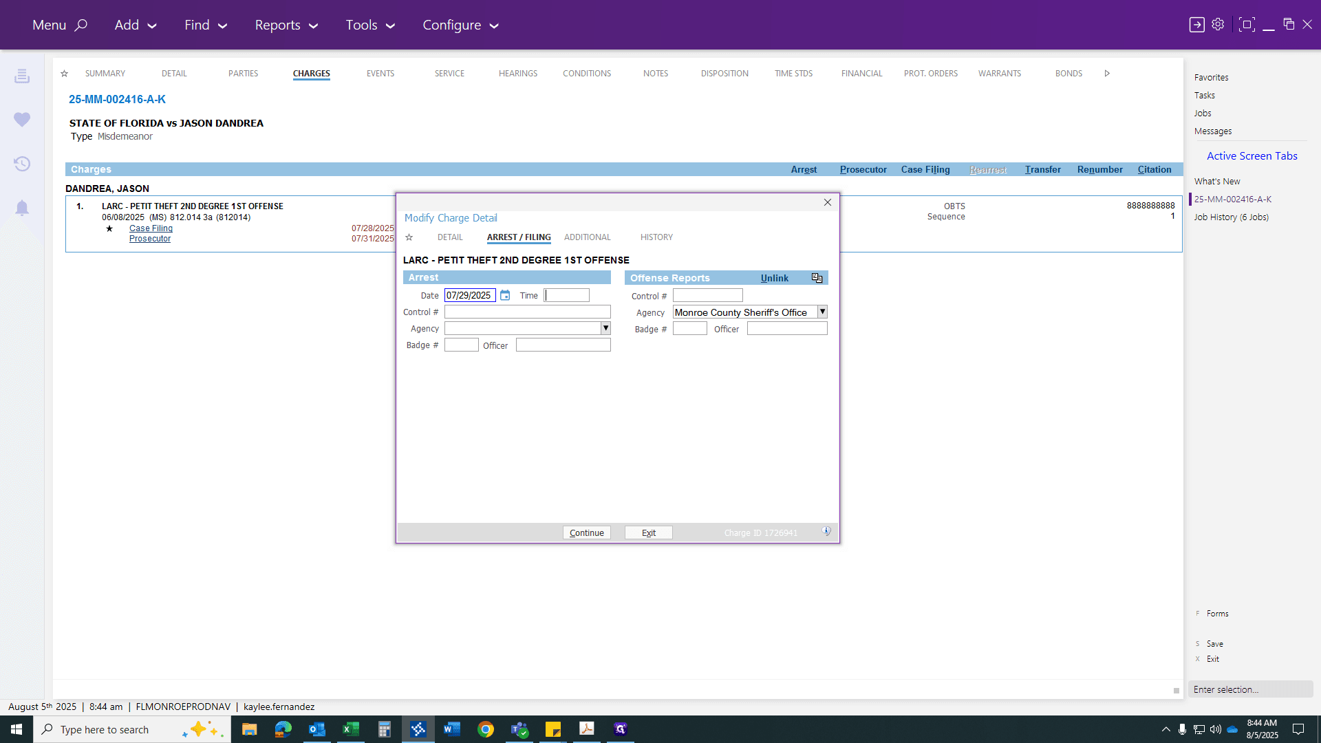This screenshot has height=743, width=1321.
Task: Show more case tabs with right arrow
Action: click(x=1107, y=74)
